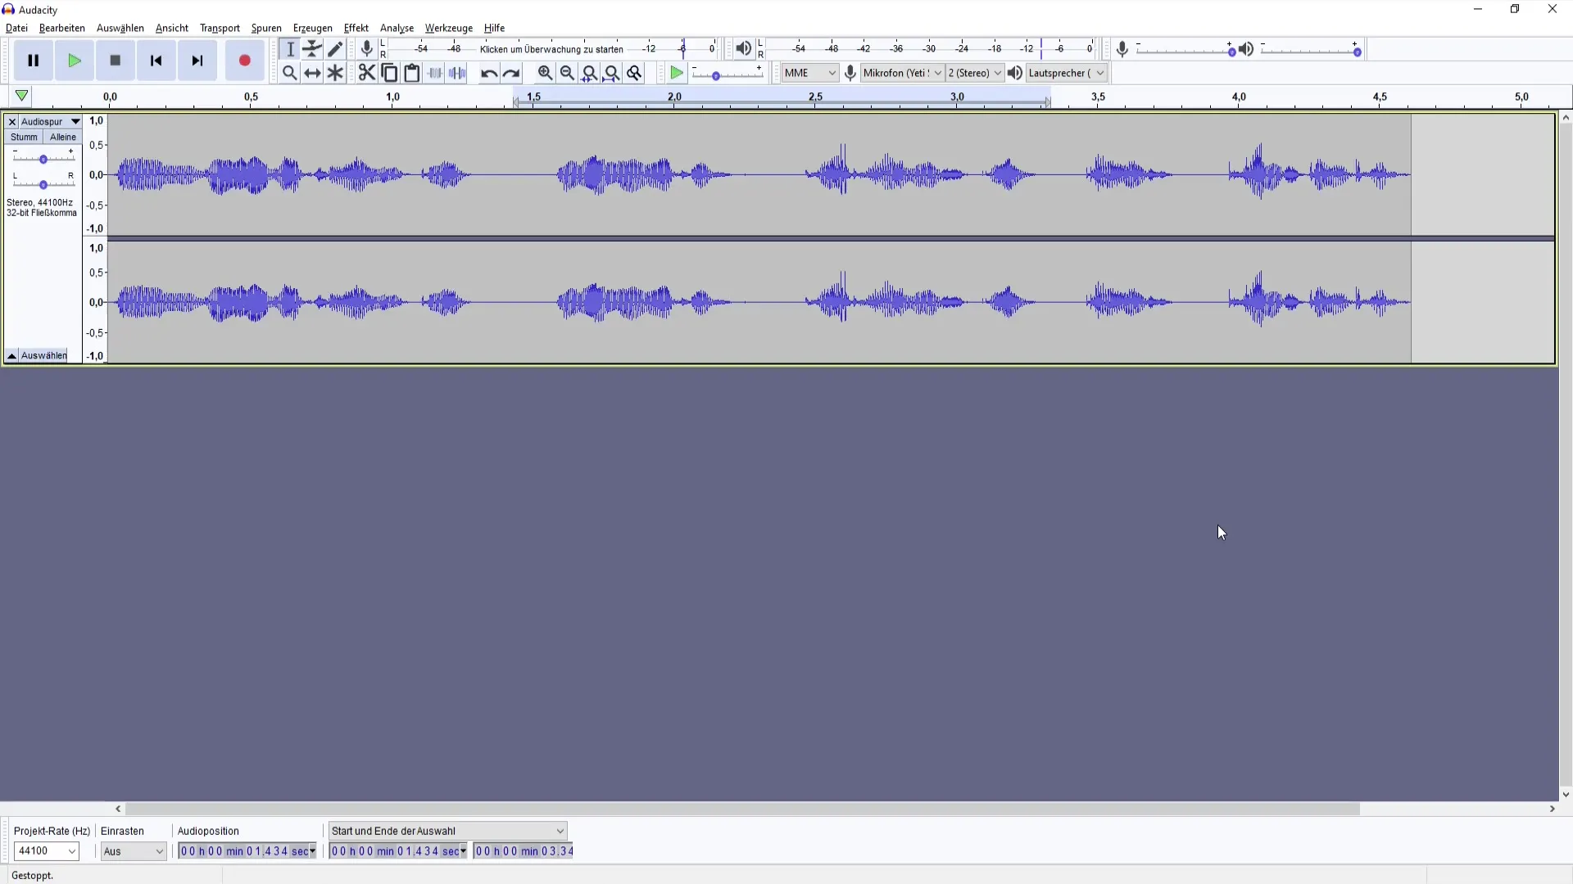
Task: Start playback with the green Play button
Action: 75,61
